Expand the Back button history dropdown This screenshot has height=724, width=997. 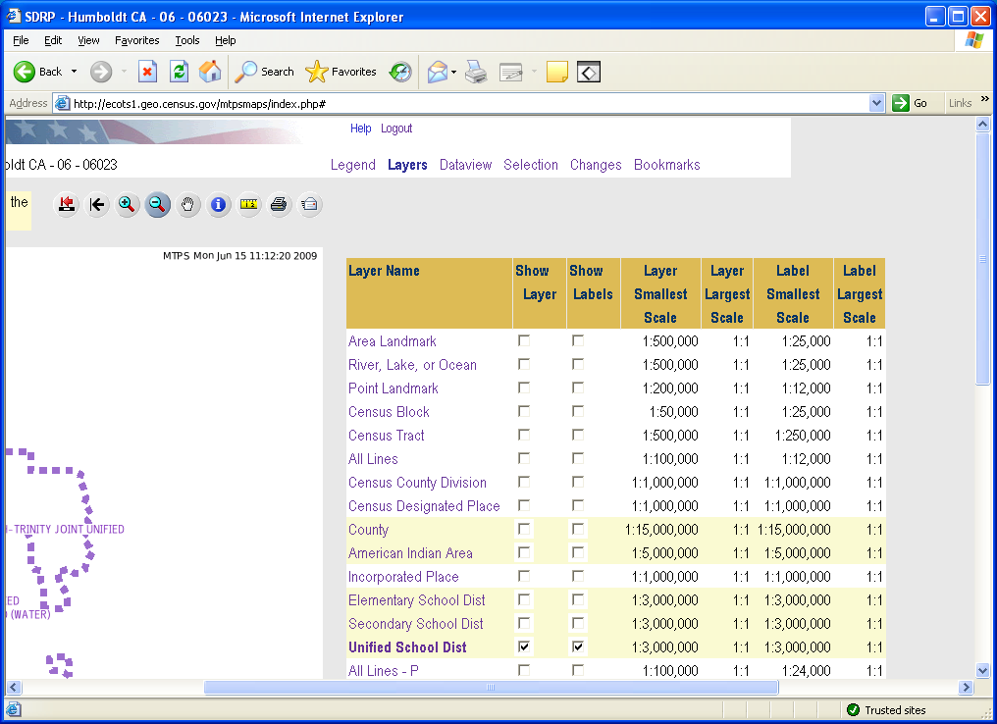coord(74,72)
